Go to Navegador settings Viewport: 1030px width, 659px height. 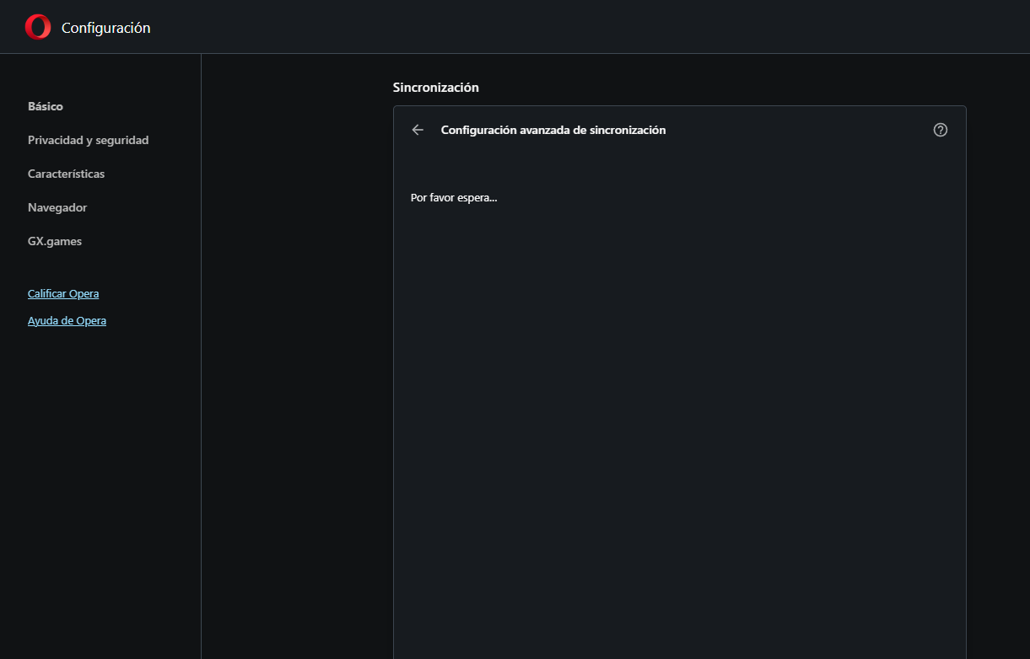pyautogui.click(x=57, y=208)
